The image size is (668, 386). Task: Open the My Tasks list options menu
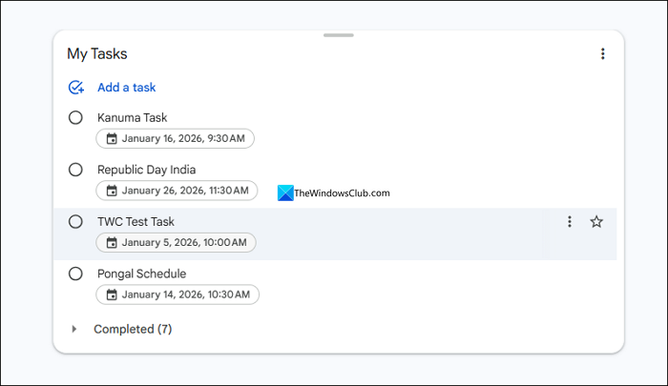click(602, 53)
